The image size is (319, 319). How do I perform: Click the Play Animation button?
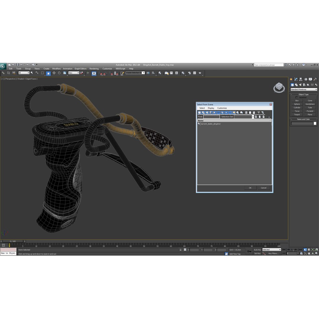point(292,250)
